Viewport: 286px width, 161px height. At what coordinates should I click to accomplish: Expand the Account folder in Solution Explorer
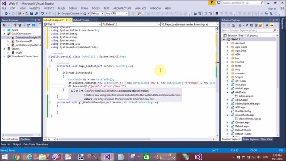227,43
